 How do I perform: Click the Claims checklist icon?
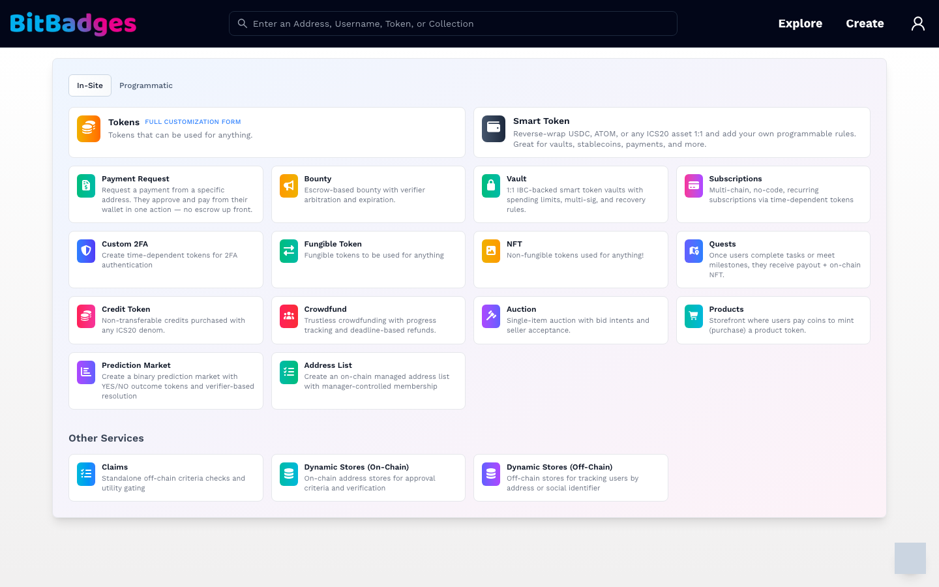click(x=86, y=474)
